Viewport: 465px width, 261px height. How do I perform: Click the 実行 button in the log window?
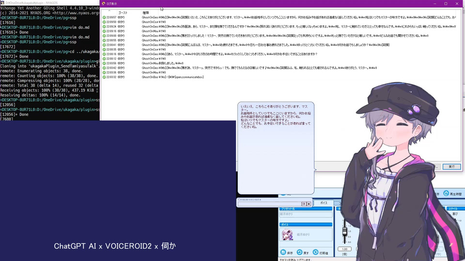click(451, 167)
